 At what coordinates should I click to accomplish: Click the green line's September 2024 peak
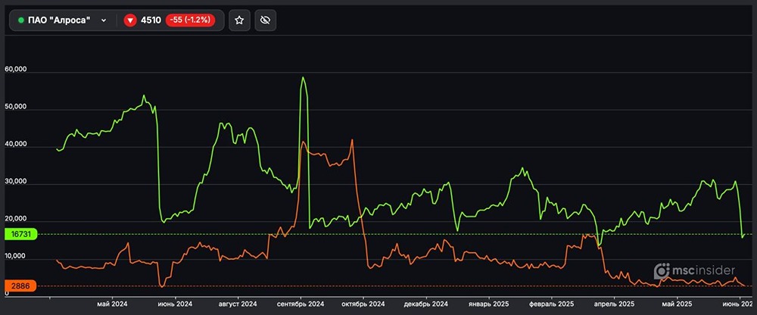pos(303,77)
